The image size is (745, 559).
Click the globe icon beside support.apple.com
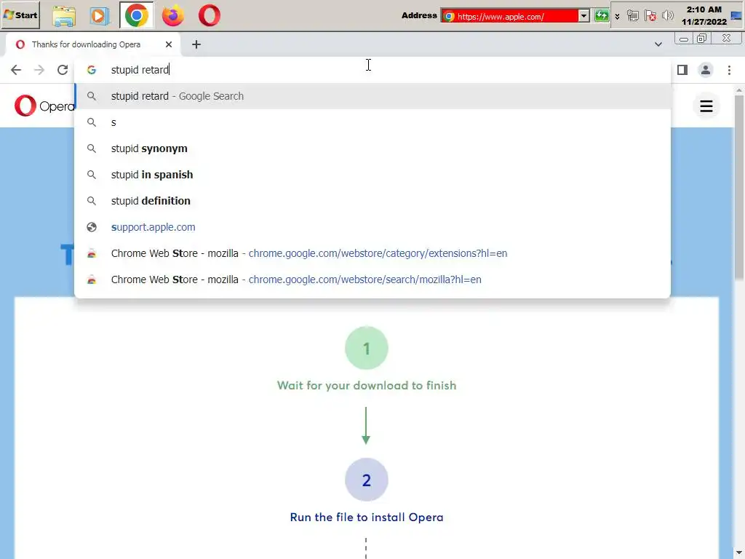[91, 227]
